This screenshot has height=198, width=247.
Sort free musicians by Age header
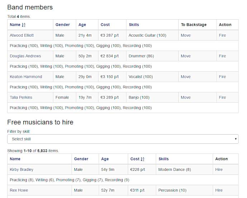(105, 159)
